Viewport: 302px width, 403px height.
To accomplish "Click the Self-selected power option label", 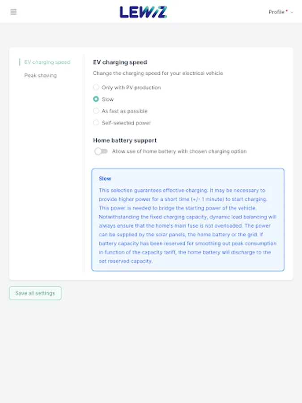I will click(x=126, y=123).
